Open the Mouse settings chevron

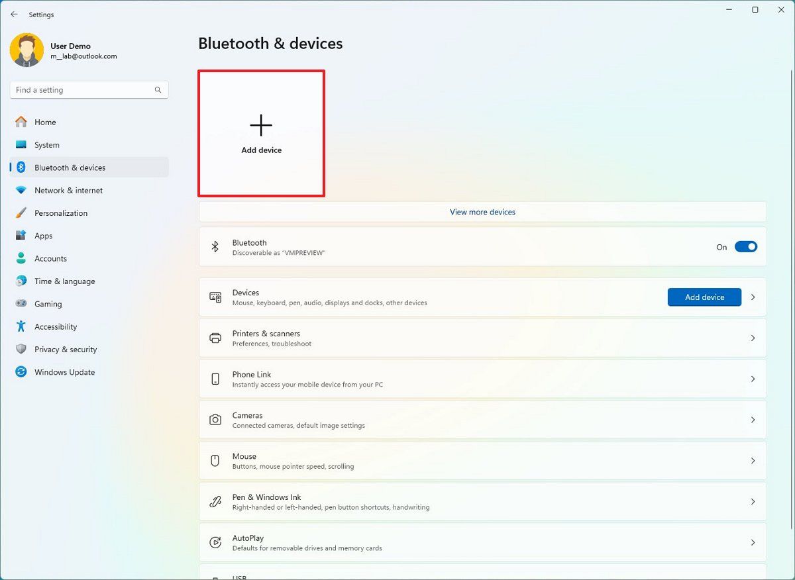point(753,460)
